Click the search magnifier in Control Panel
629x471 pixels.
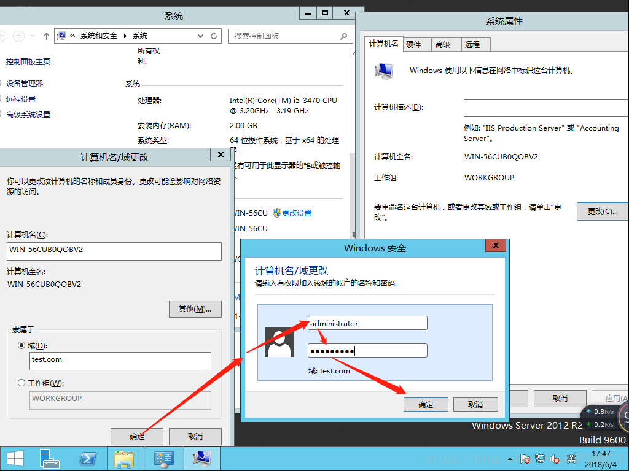pos(344,36)
